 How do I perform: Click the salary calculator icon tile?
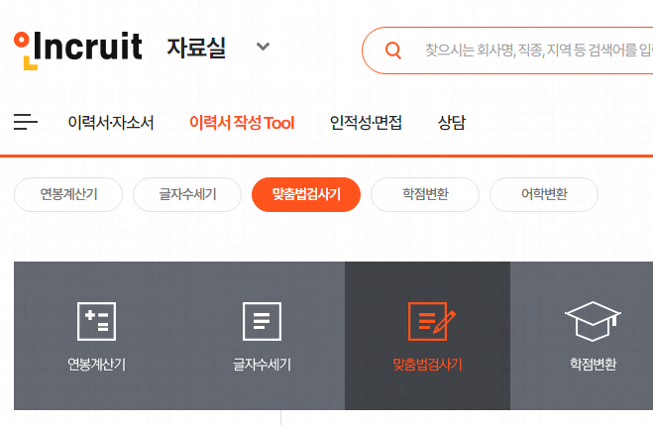pos(97,321)
